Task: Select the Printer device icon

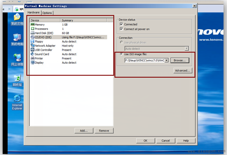Action: 32,58
